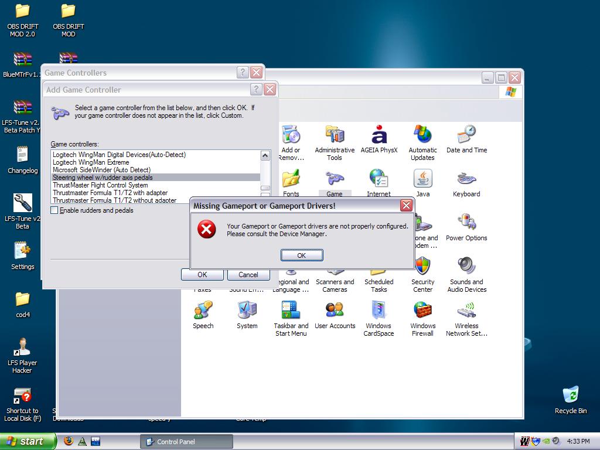The image size is (600, 450).
Task: Open Taskbar and Start Menu settings
Action: 291,318
